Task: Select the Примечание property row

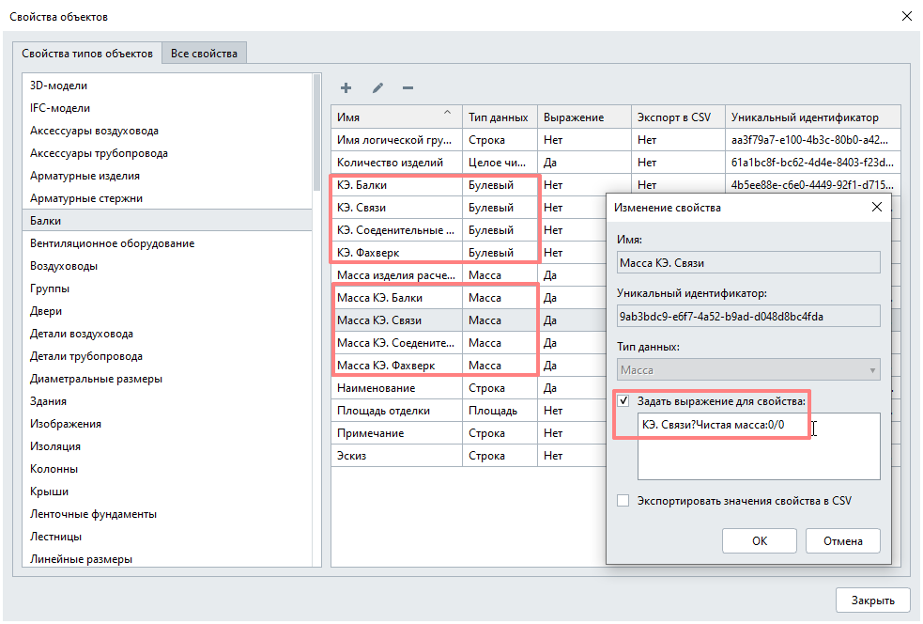Action: [469, 432]
